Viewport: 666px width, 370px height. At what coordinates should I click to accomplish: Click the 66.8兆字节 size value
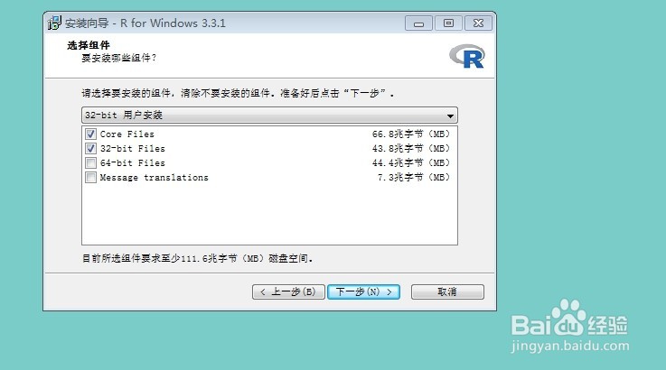coord(411,134)
